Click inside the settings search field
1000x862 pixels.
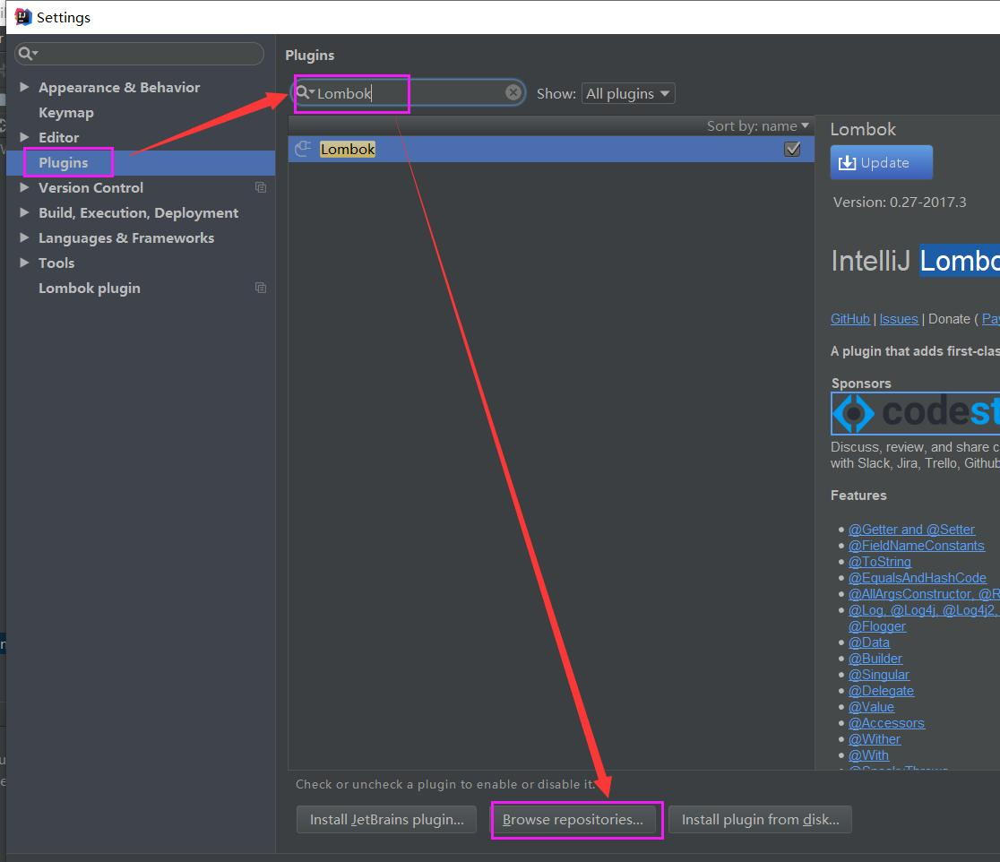pos(139,54)
